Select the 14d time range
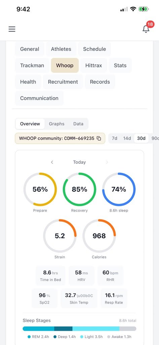The image size is (159, 345). (127, 138)
